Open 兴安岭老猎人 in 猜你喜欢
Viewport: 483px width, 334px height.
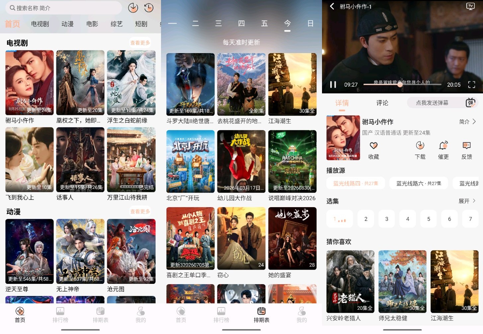pos(350,282)
